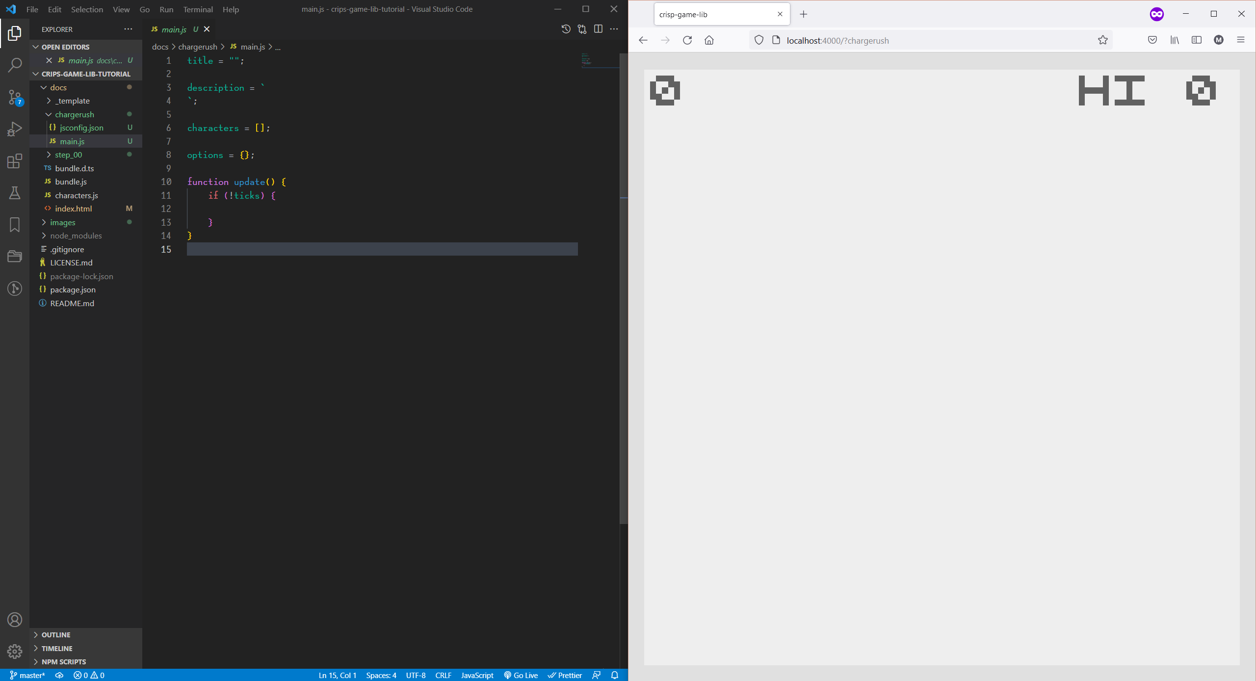Image resolution: width=1256 pixels, height=681 pixels.
Task: Click the Split Editor Right icon
Action: tap(598, 29)
